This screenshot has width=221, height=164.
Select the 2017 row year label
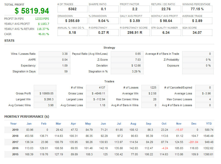pyautogui.click(x=15, y=142)
